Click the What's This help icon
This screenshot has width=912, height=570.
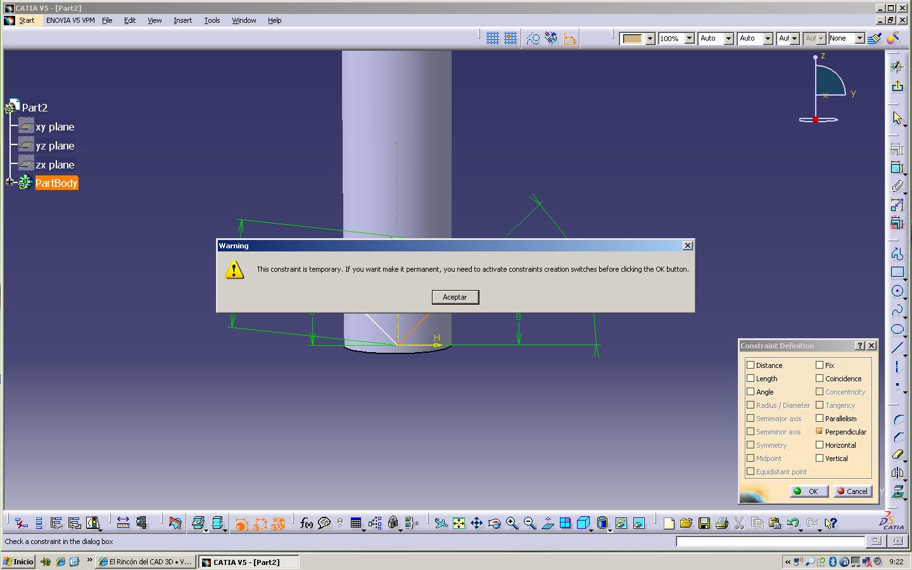(x=831, y=523)
